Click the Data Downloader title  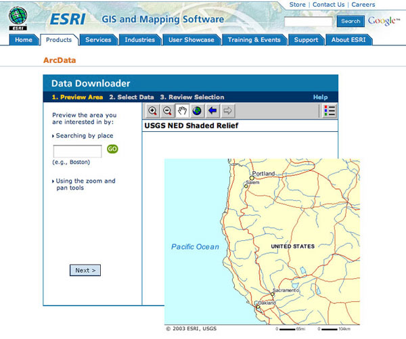[91, 83]
